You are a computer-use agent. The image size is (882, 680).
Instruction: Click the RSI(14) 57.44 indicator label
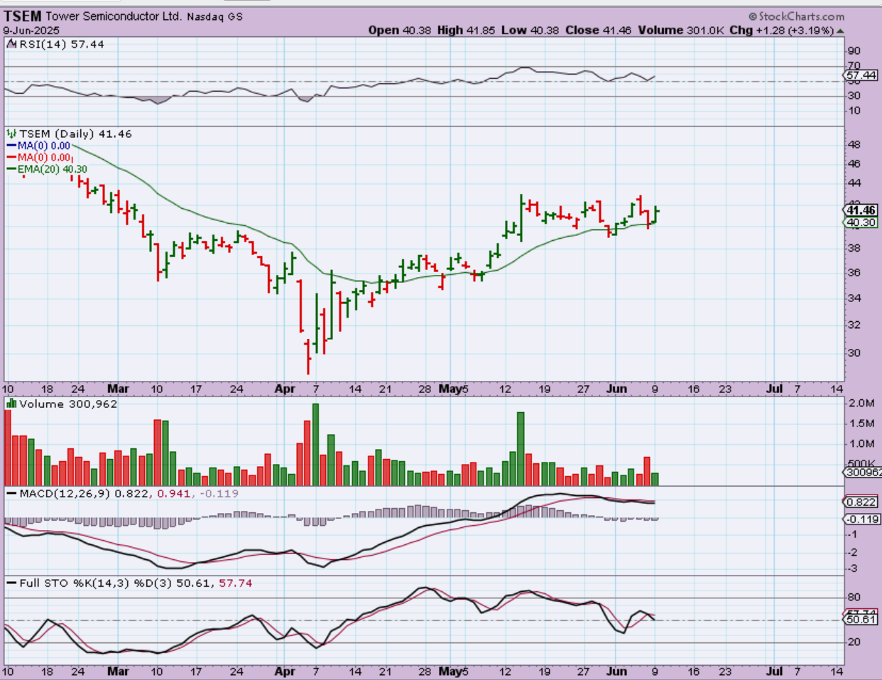[x=61, y=44]
